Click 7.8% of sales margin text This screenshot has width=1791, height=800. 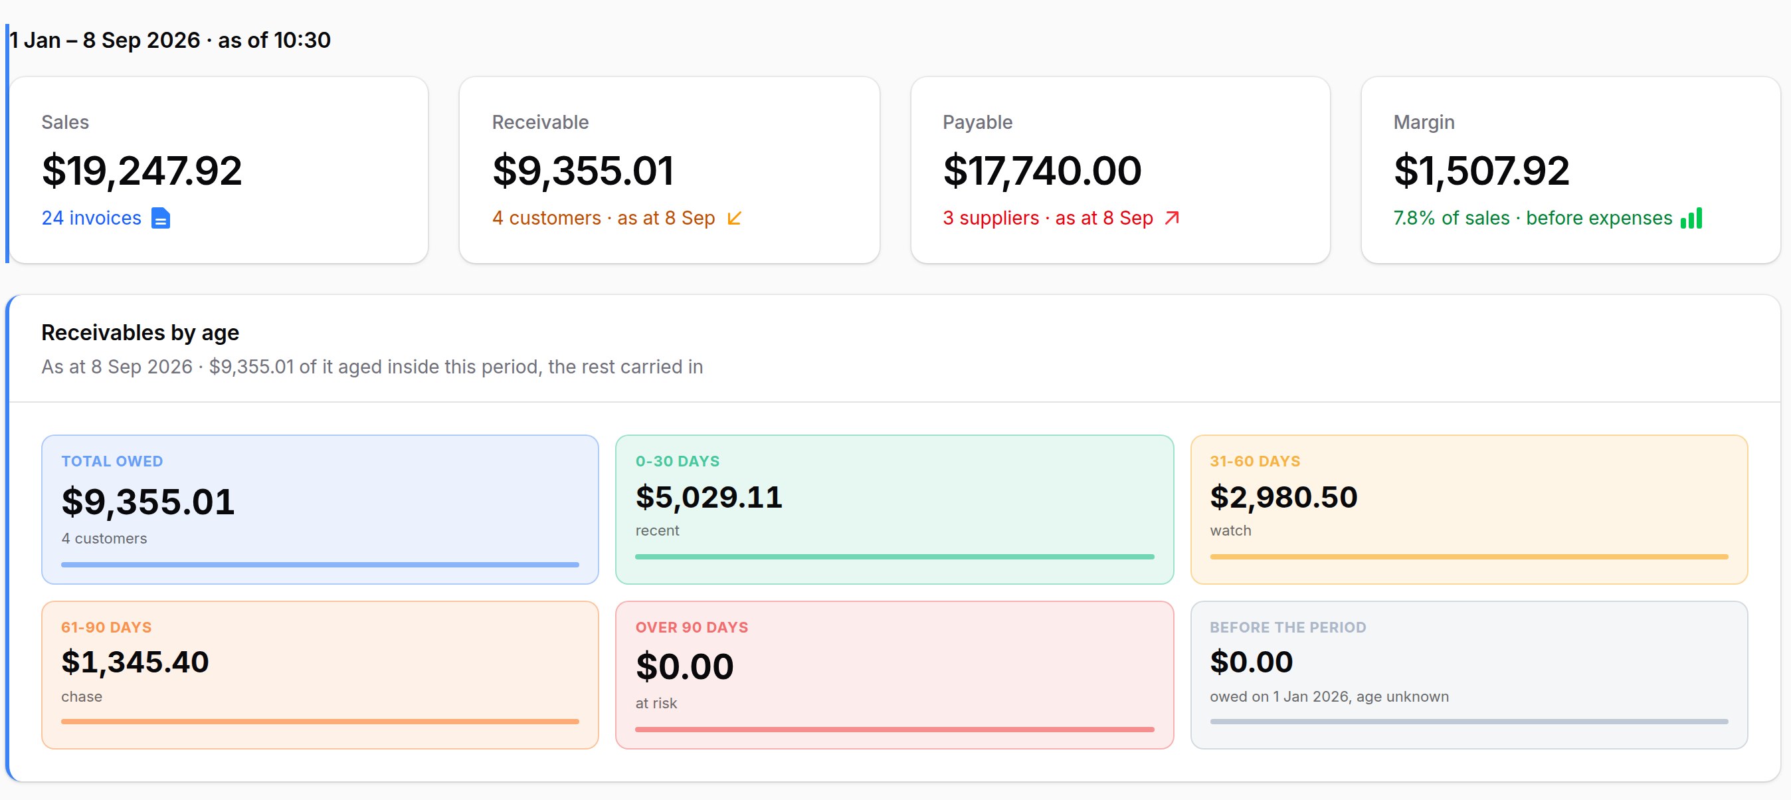coord(1533,219)
